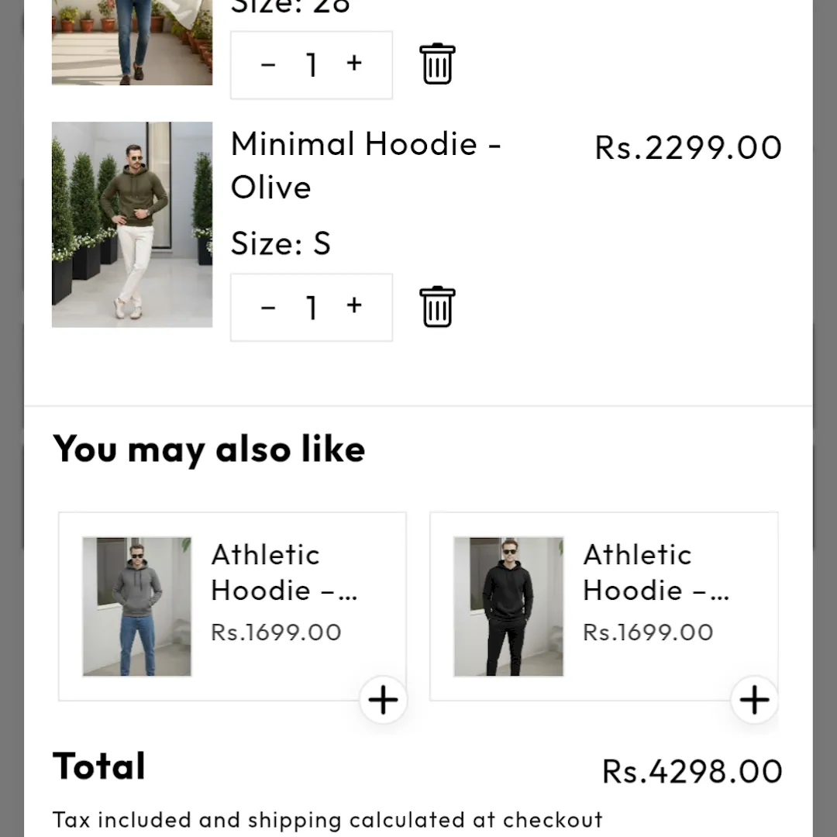The image size is (837, 837).
Task: Add the grey Athletic Hoodie using its plus icon
Action: (x=383, y=700)
